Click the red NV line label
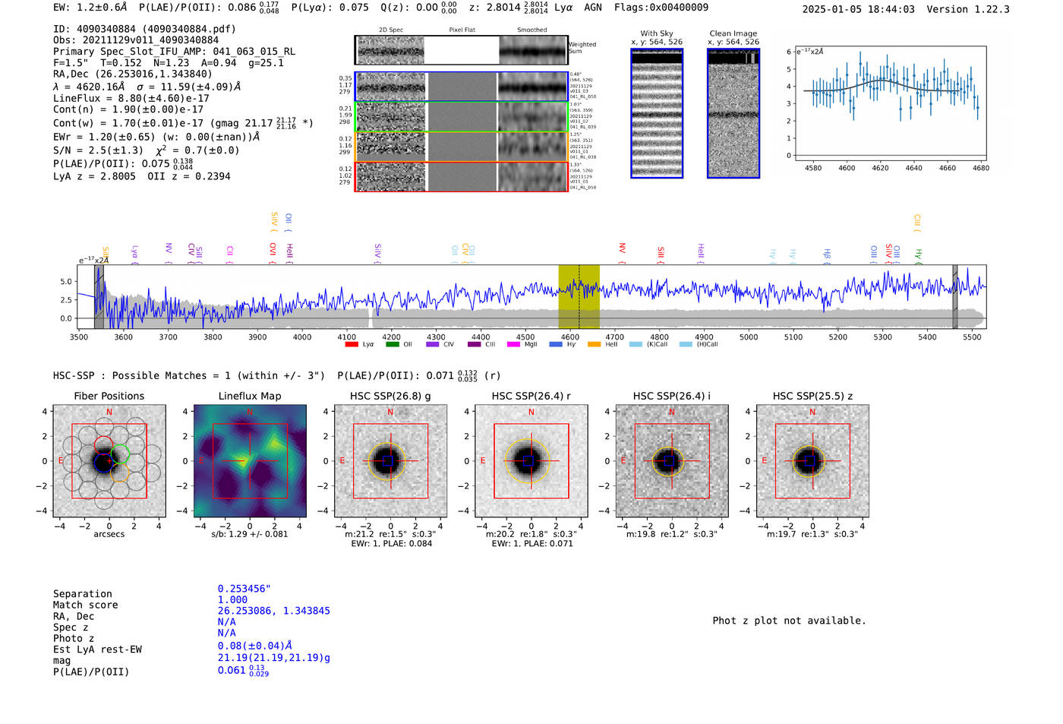The image size is (1063, 724). point(623,254)
